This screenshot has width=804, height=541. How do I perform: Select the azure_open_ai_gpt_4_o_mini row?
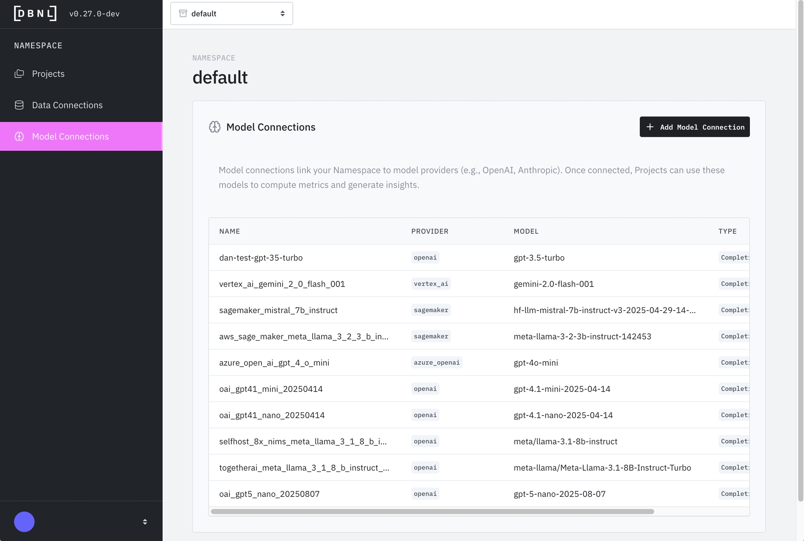pyautogui.click(x=274, y=363)
